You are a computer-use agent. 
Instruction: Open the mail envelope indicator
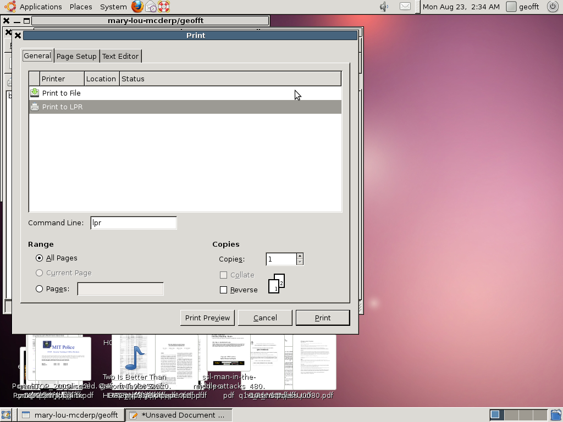405,7
